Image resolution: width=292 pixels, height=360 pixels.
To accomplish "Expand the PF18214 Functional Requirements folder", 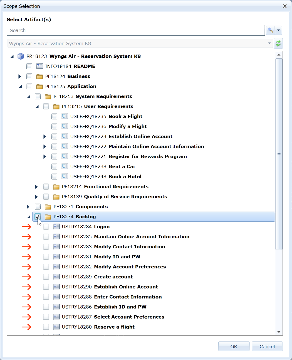I will click(x=36, y=187).
